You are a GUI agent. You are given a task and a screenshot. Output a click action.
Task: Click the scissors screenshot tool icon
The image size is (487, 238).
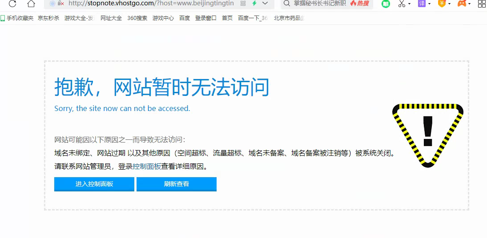click(x=402, y=4)
